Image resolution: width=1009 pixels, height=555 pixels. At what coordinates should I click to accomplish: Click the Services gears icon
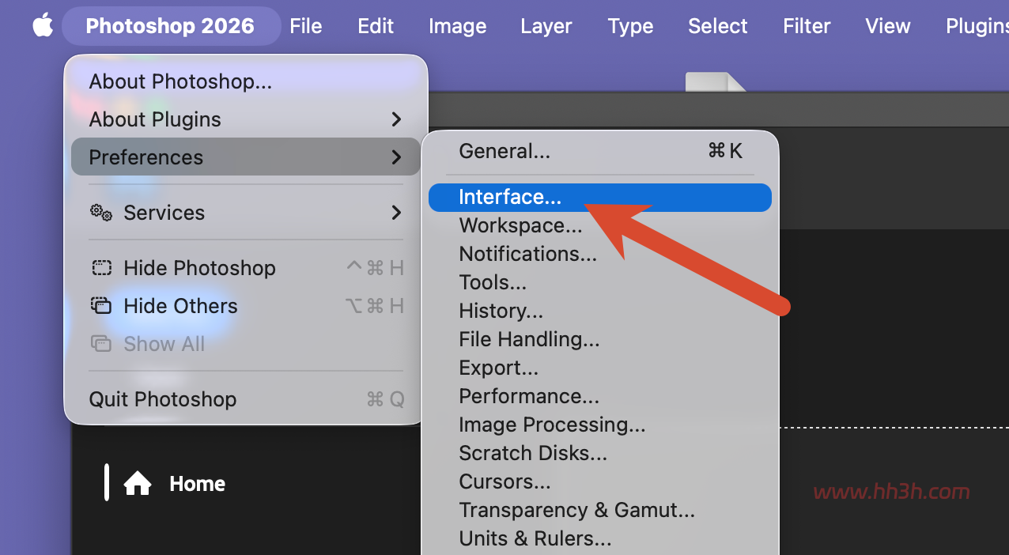coord(101,212)
